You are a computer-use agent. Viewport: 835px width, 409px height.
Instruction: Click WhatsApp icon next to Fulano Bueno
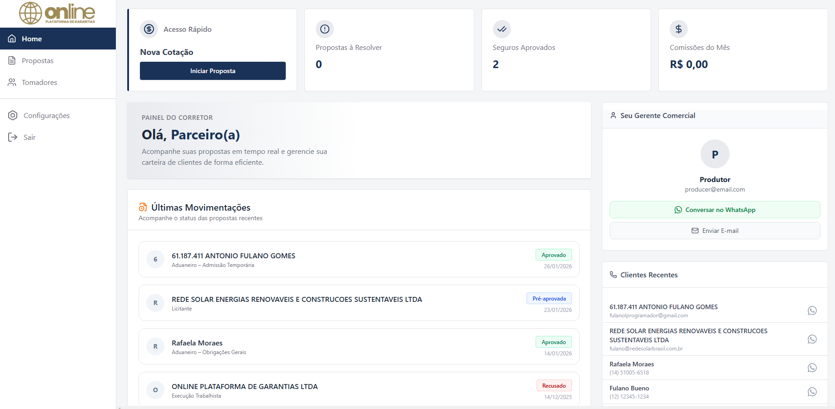(x=812, y=391)
